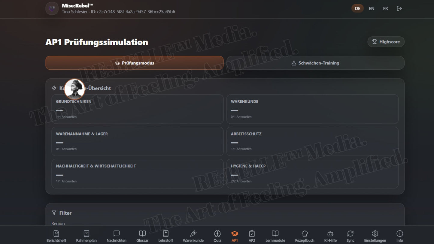Open the Hygiene & HACCP card
The image size is (434, 244).
pyautogui.click(x=312, y=173)
